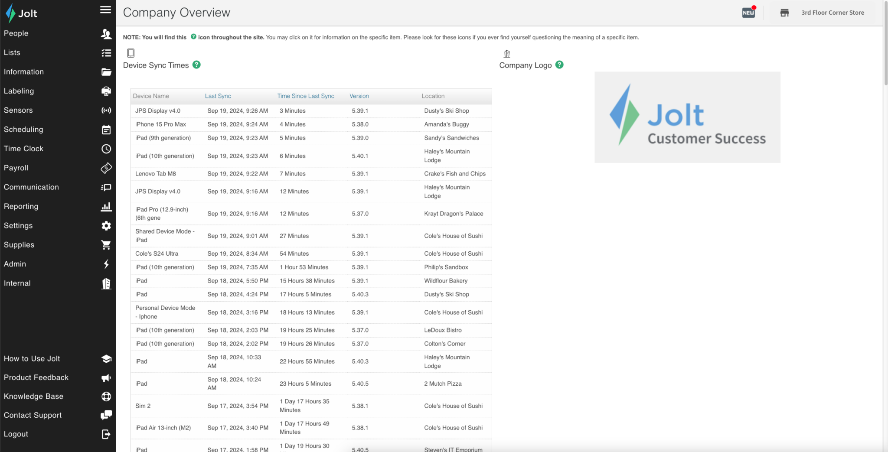
Task: Sort table by Last Sync column
Action: 218,96
